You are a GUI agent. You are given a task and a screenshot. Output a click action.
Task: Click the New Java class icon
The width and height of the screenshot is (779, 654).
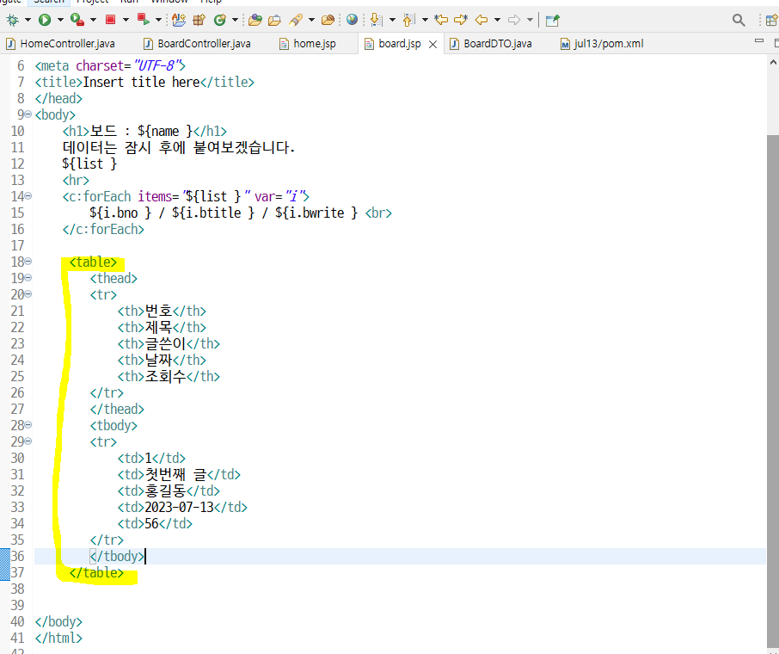(x=219, y=20)
